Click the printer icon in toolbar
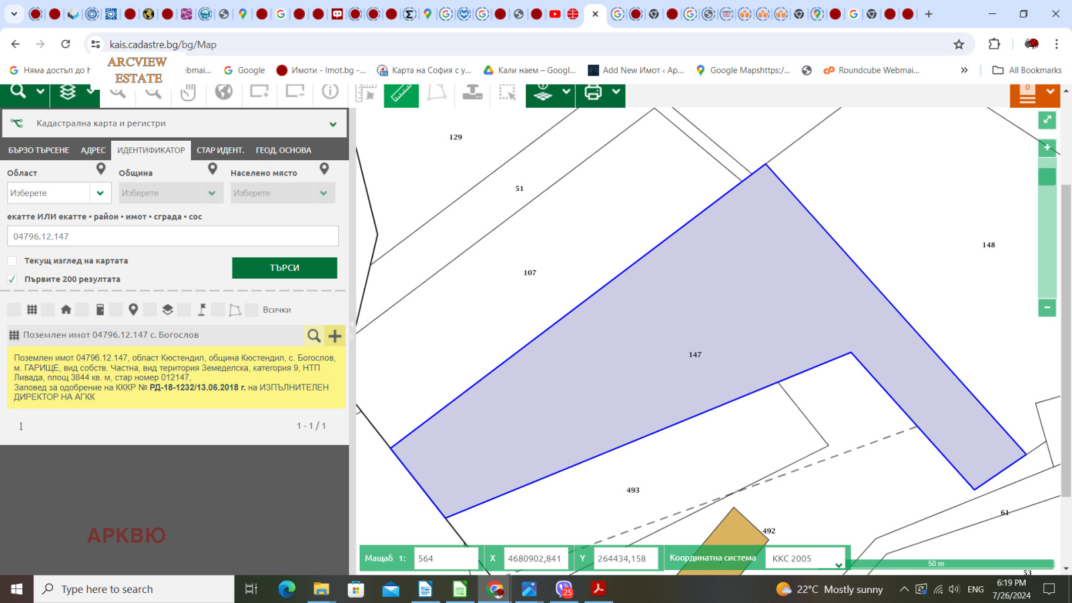This screenshot has width=1072, height=603. pyautogui.click(x=593, y=92)
